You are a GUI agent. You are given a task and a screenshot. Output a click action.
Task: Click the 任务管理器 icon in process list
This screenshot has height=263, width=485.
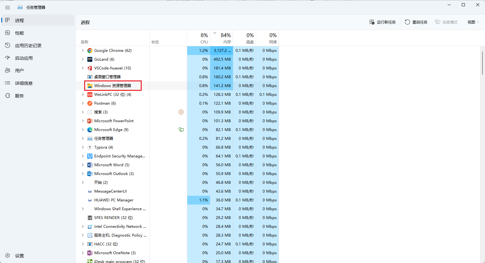point(90,139)
